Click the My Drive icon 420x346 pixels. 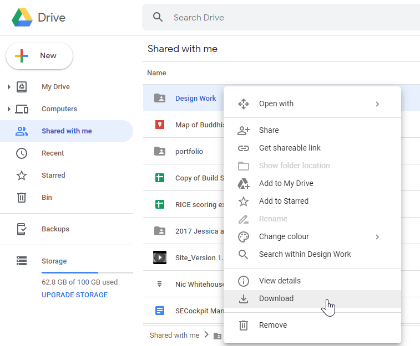[22, 87]
